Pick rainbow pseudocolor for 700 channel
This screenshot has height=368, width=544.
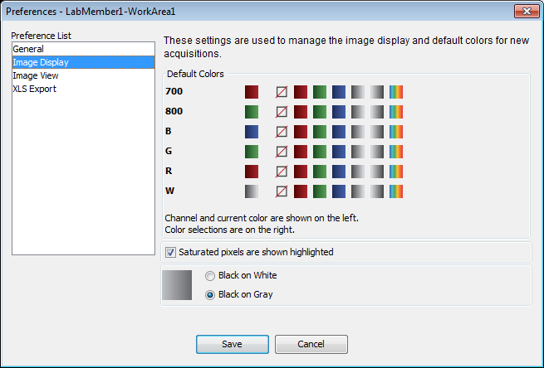(x=396, y=92)
